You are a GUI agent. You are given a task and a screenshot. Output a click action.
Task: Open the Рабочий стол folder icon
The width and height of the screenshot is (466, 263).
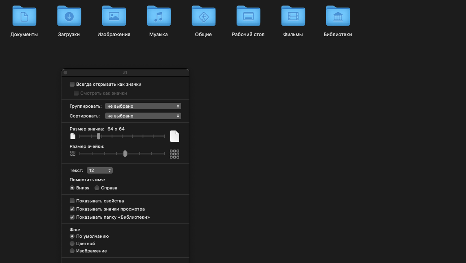[x=248, y=16]
